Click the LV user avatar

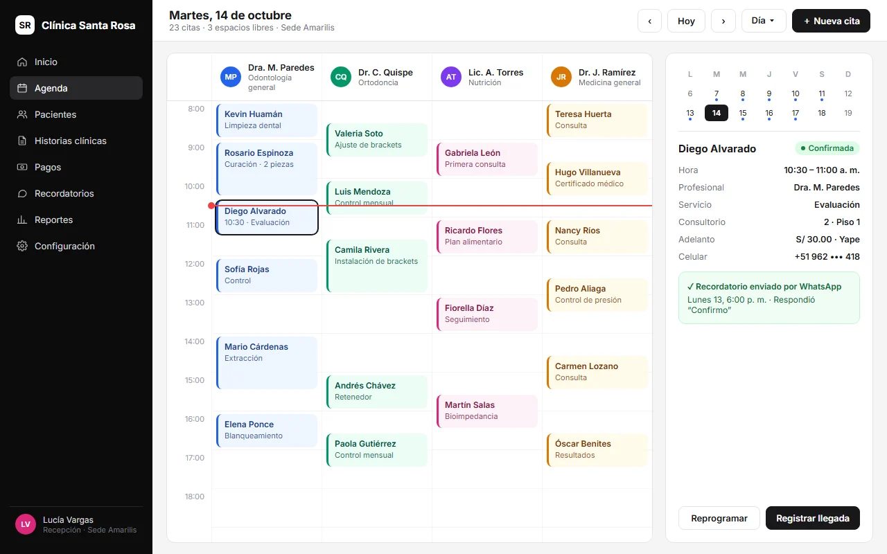[x=26, y=524]
